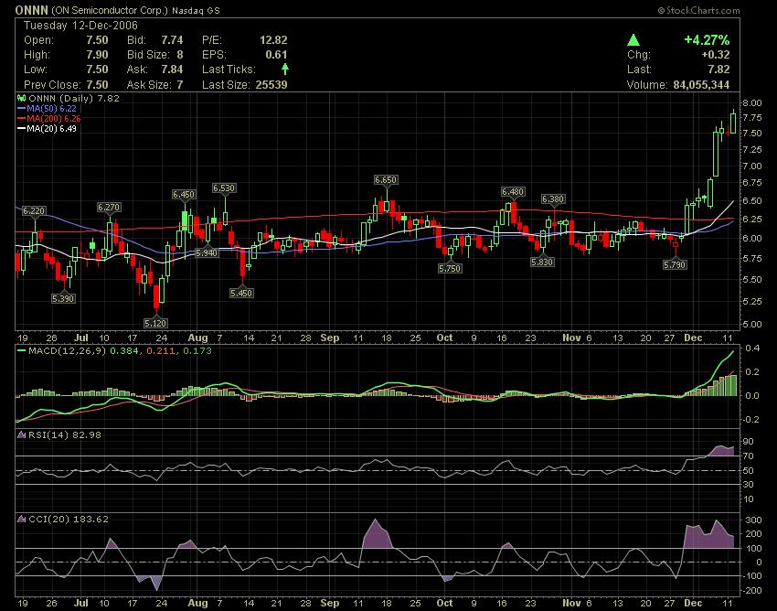This screenshot has width=777, height=611.
Task: Click the Last Size value 25539
Action: coord(271,84)
